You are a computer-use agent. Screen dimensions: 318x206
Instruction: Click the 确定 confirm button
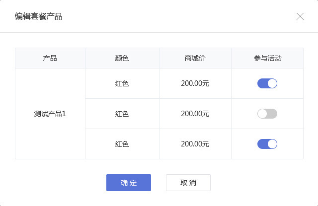pyautogui.click(x=128, y=183)
